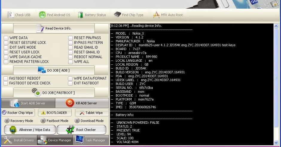Click the Rocker Chip Wipe icon

(4, 112)
